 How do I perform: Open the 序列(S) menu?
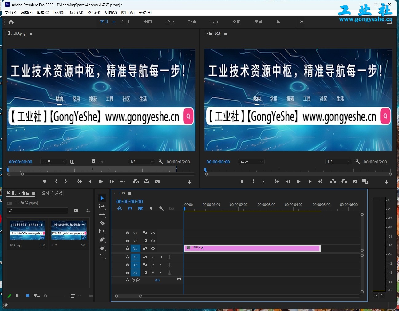tap(59, 13)
